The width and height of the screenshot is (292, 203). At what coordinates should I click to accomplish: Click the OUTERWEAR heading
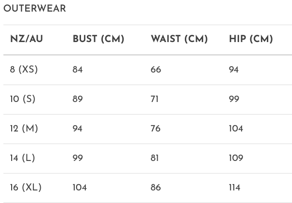(34, 9)
